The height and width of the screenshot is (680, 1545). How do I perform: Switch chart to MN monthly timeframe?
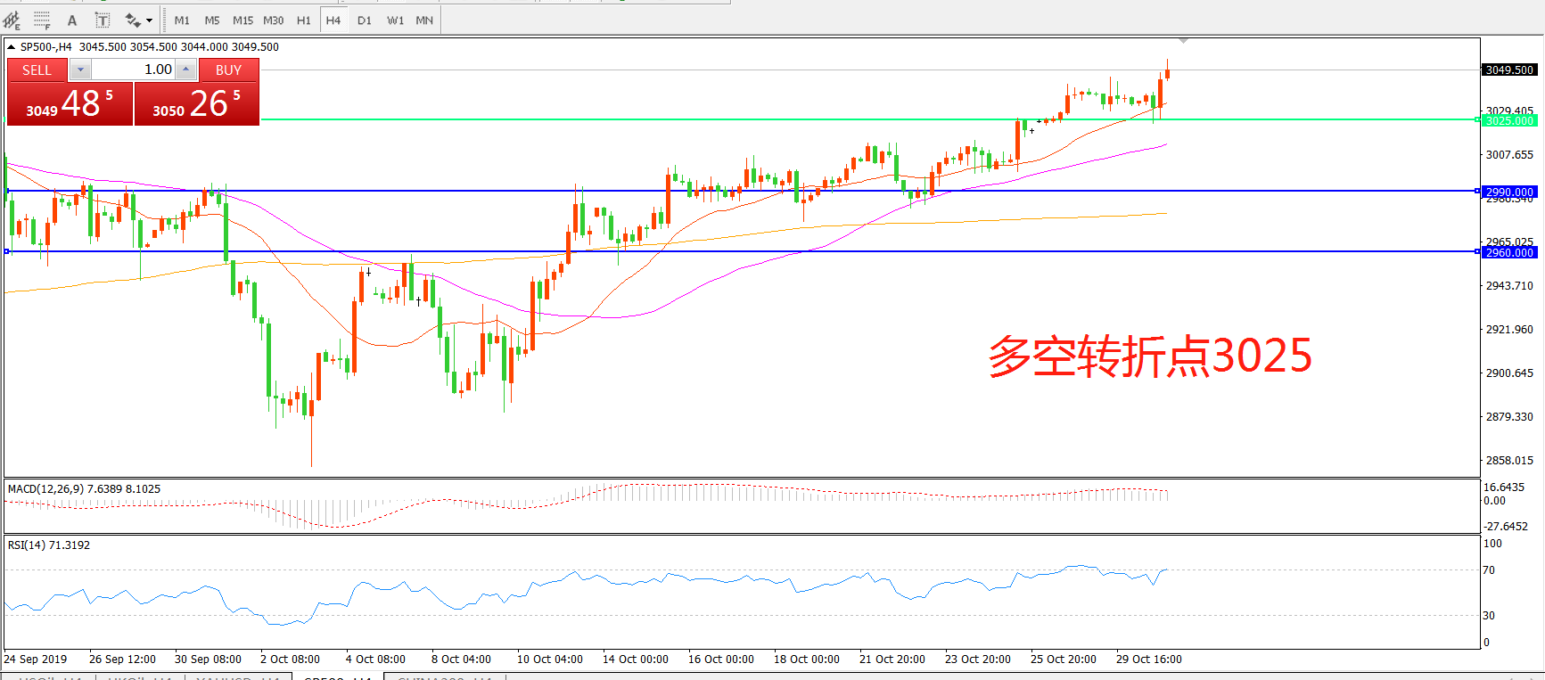(x=424, y=20)
